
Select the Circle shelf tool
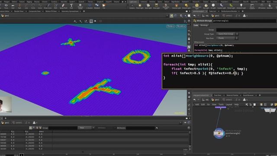point(33,6)
